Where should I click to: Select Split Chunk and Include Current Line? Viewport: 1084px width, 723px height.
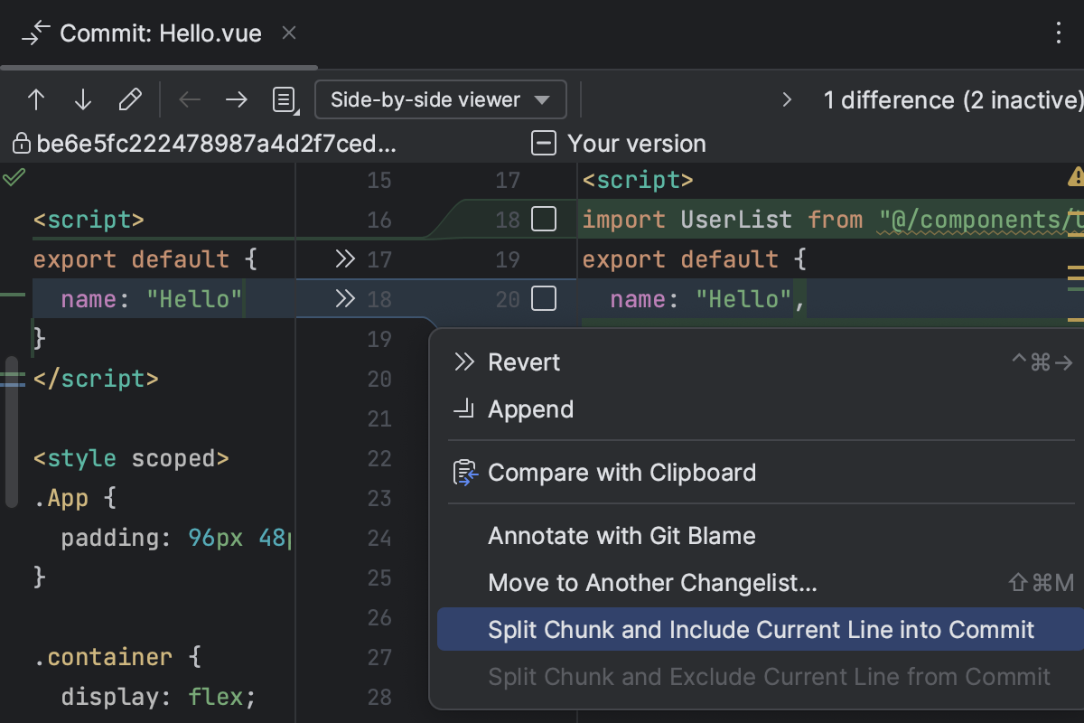coord(761,629)
